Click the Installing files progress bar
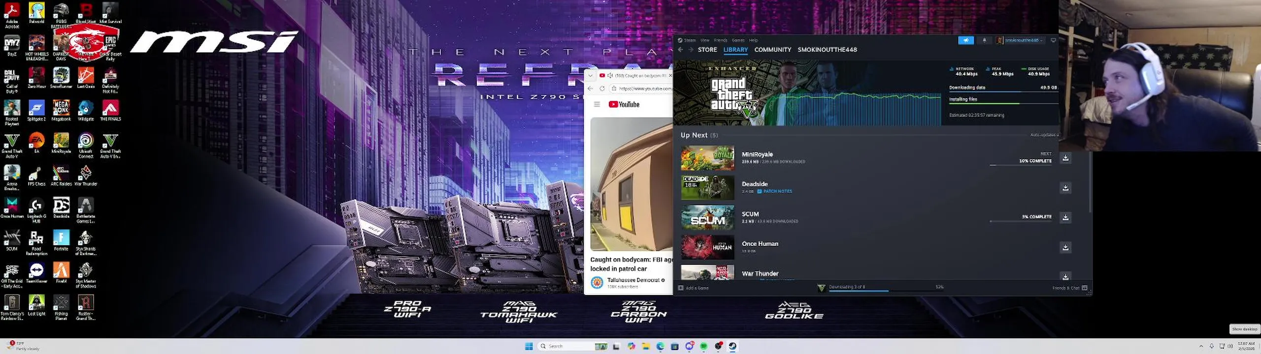1261x354 pixels. click(1003, 103)
